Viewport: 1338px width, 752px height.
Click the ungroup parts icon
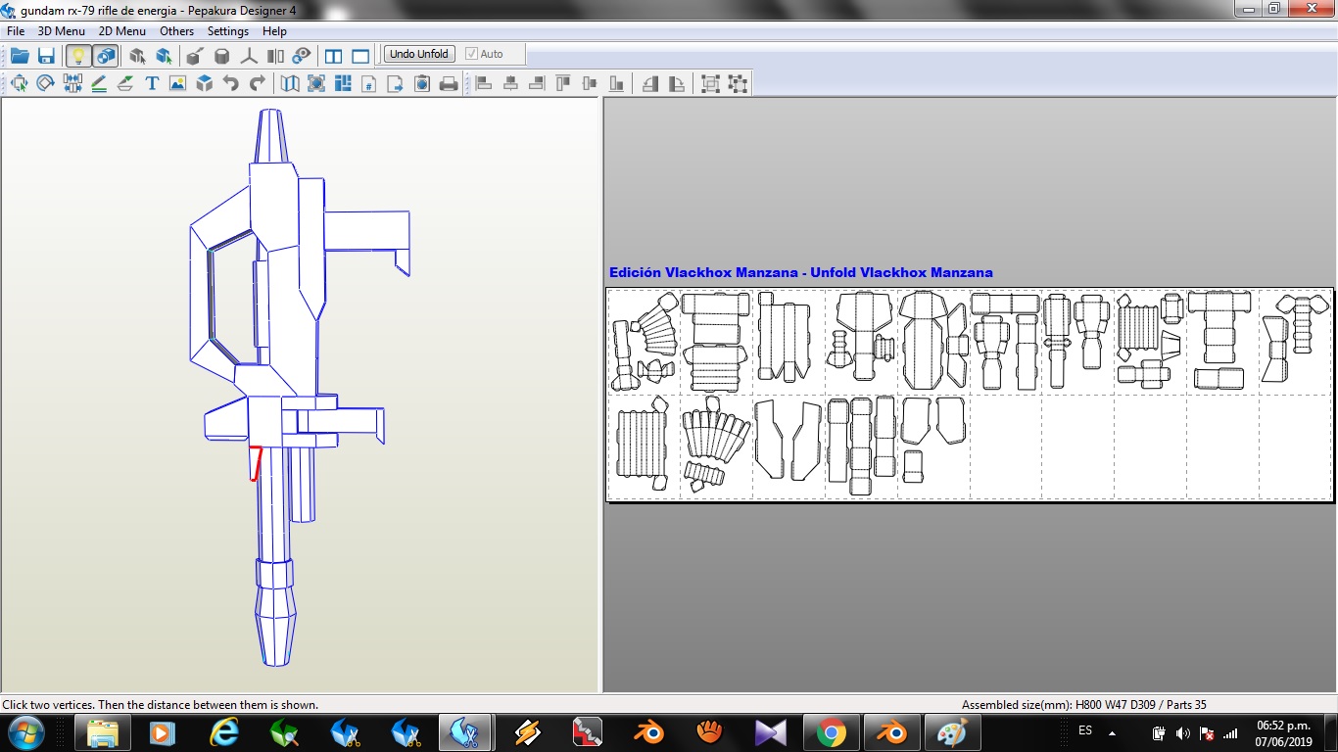point(738,83)
